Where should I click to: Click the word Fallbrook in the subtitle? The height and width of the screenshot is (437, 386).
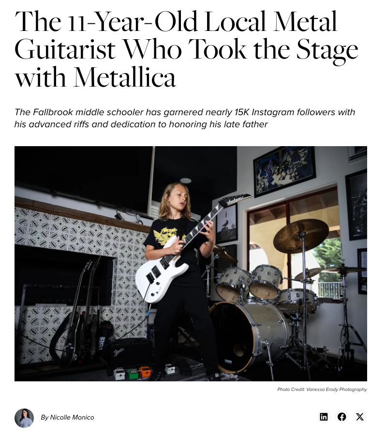tap(53, 112)
